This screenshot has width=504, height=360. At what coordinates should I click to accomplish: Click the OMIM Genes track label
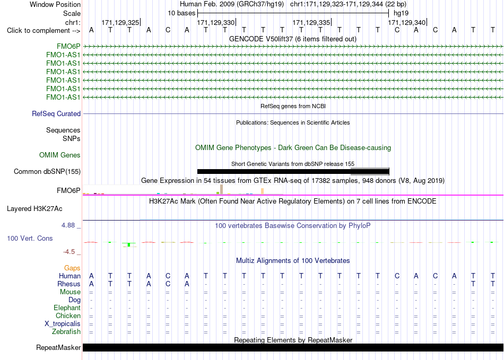point(60,155)
